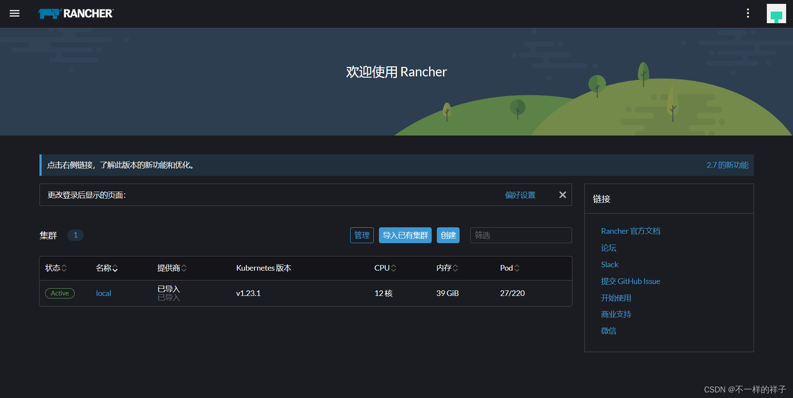Click the user avatar in the top-right corner
Image resolution: width=793 pixels, height=398 pixels.
[x=776, y=13]
